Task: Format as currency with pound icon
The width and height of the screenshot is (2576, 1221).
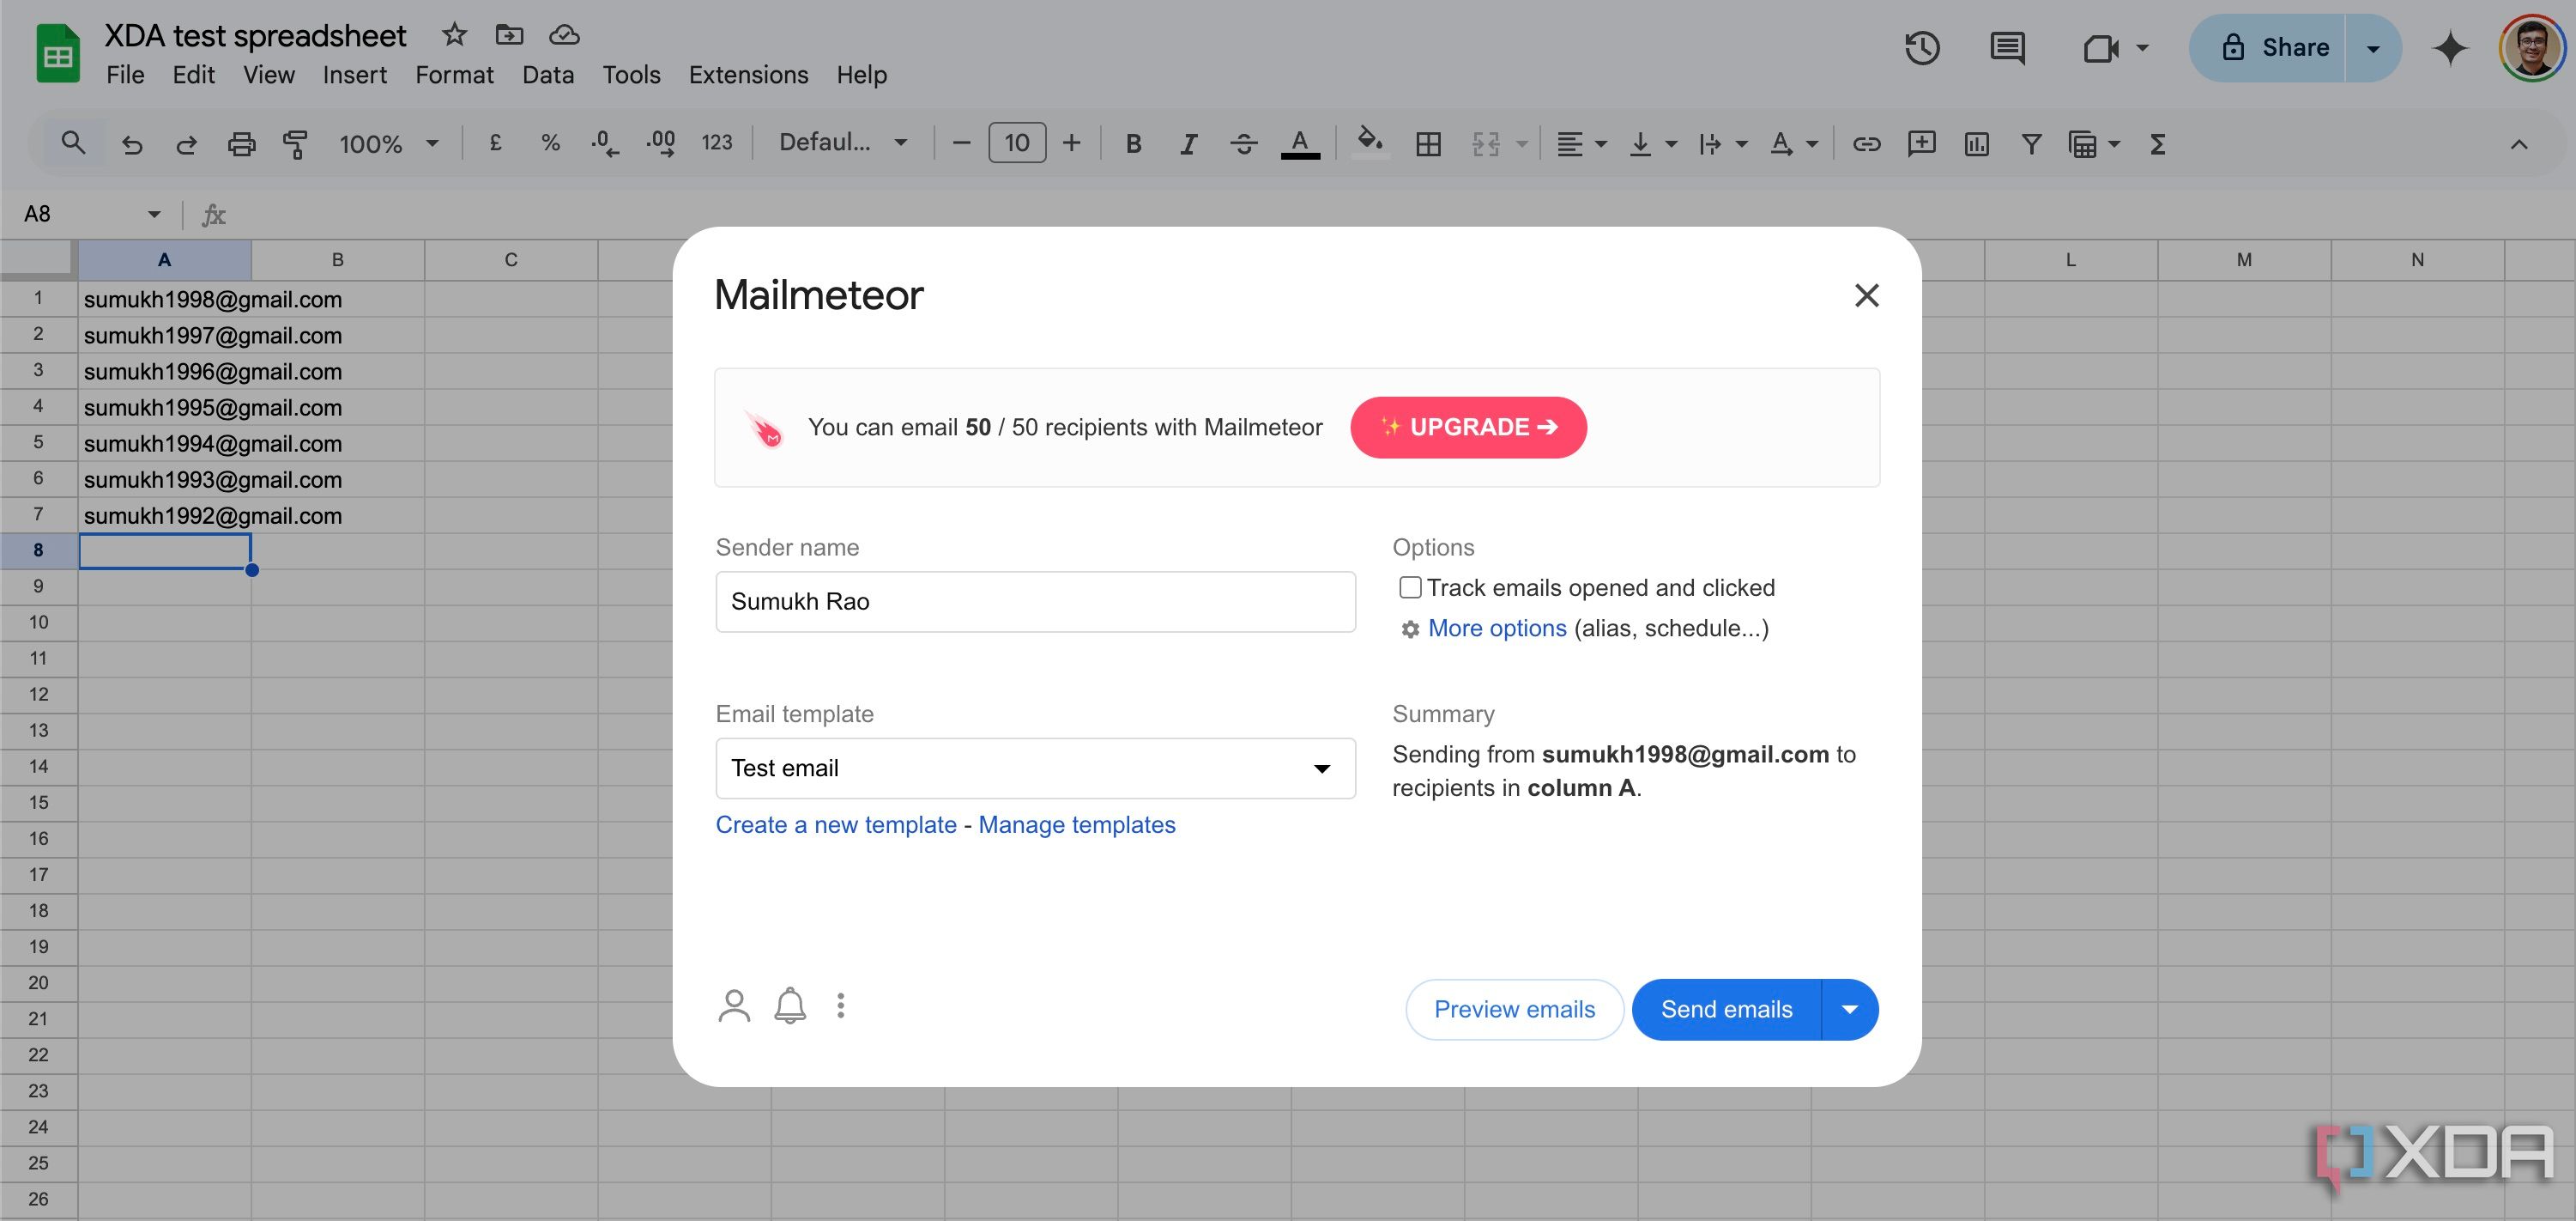Action: [495, 143]
